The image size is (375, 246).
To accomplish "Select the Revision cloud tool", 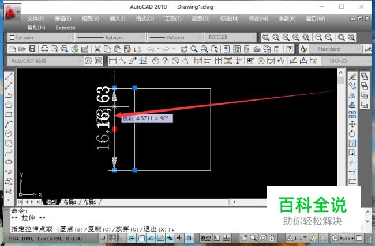I will point(9,143).
